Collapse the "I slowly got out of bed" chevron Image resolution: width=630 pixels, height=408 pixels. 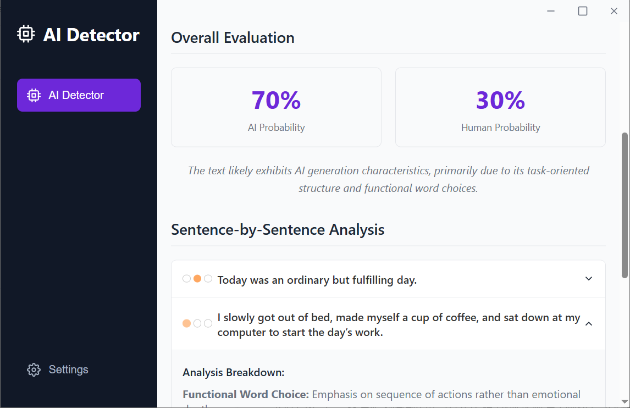pos(589,324)
